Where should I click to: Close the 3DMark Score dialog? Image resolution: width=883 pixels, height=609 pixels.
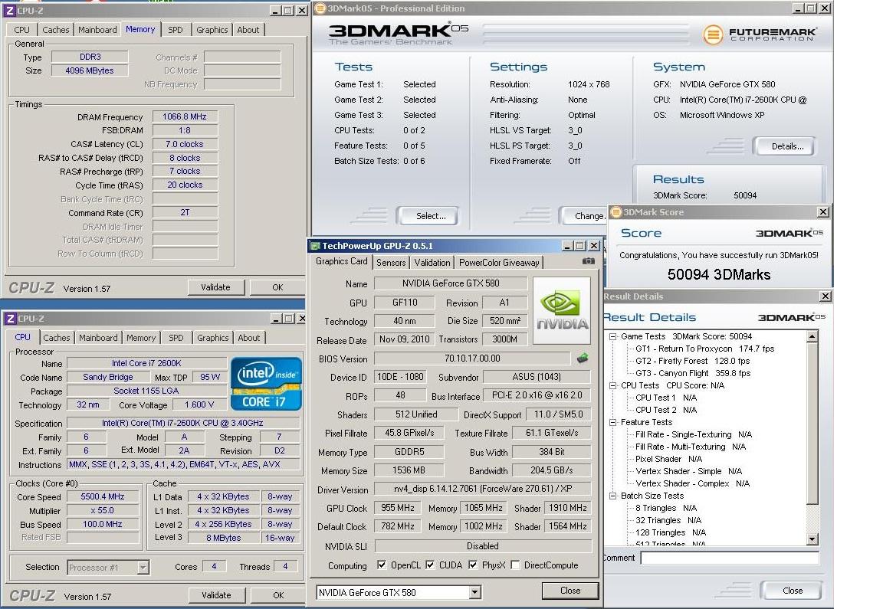823,212
